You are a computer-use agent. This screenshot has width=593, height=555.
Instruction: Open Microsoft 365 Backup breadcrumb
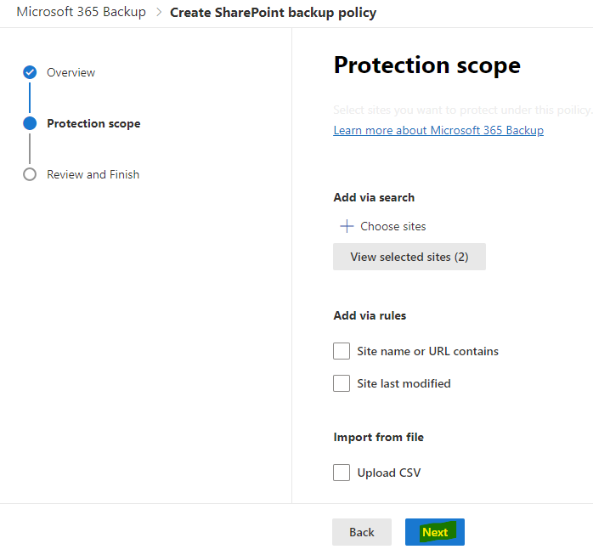coord(82,12)
